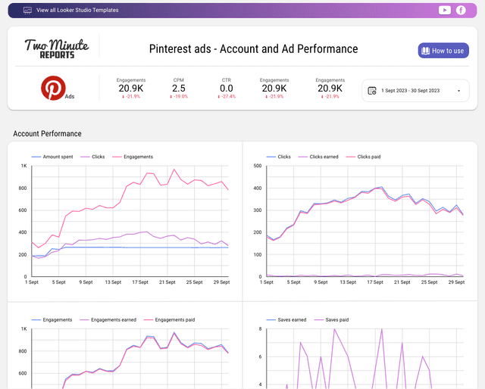Image resolution: width=485 pixels, height=389 pixels.
Task: Click the book icon on How to use
Action: (x=426, y=51)
